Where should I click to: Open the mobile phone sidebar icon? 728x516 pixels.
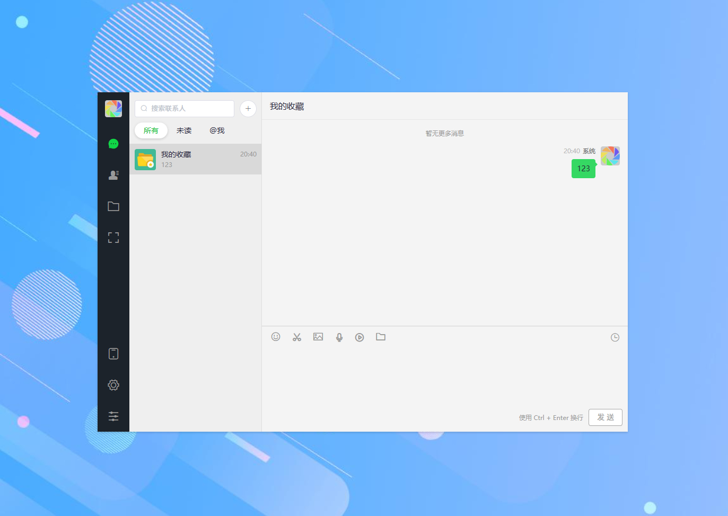(x=113, y=354)
